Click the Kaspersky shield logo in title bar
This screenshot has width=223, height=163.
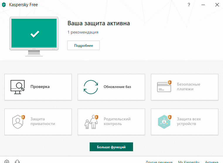pyautogui.click(x=4, y=5)
